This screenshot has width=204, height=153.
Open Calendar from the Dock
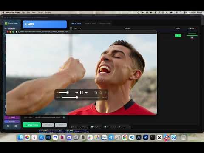34,137
